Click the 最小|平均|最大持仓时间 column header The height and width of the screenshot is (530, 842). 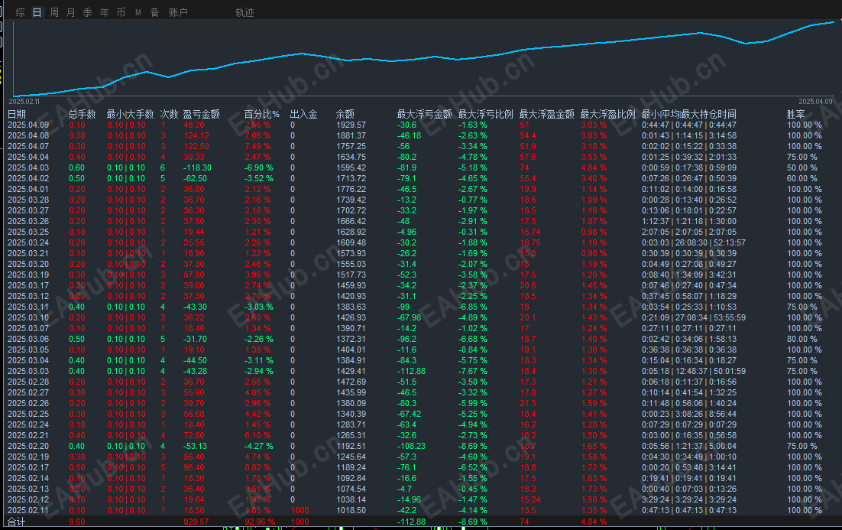point(689,114)
